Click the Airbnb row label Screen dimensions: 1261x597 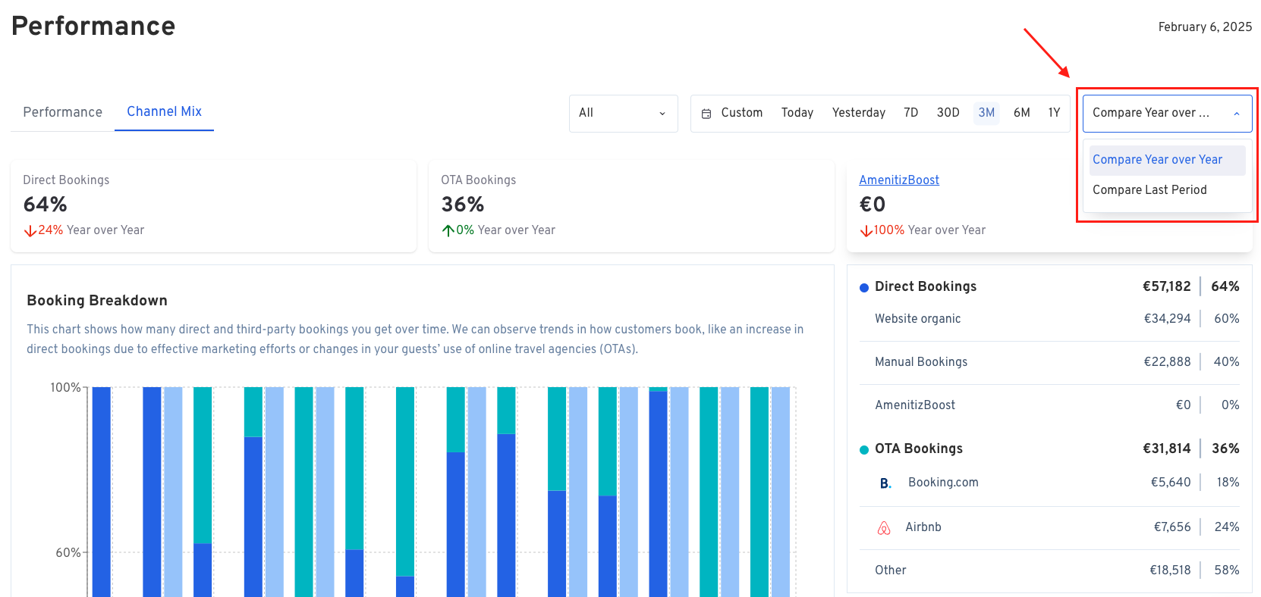pos(923,527)
